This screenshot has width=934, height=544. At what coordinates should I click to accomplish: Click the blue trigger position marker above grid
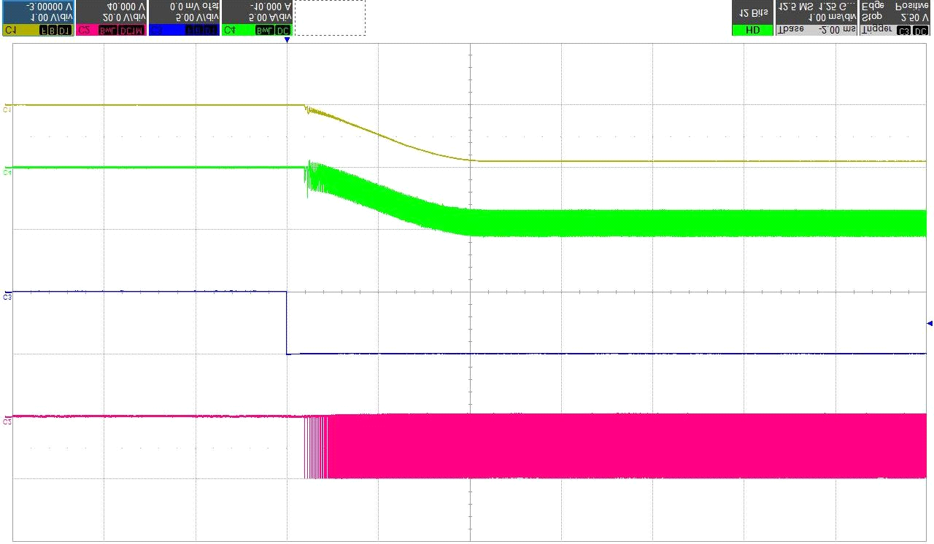[287, 41]
